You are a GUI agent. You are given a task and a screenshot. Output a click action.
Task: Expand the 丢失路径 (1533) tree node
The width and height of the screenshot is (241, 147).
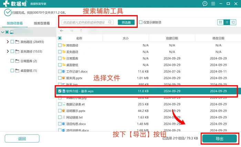tap(8, 52)
